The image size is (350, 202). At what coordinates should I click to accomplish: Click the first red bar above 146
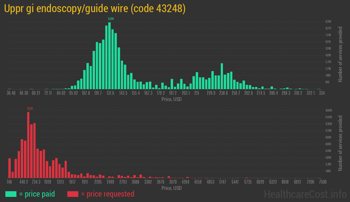[x=10, y=168]
